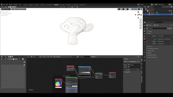
Task: Open the Edit menu
Action: click(x=7, y=5)
